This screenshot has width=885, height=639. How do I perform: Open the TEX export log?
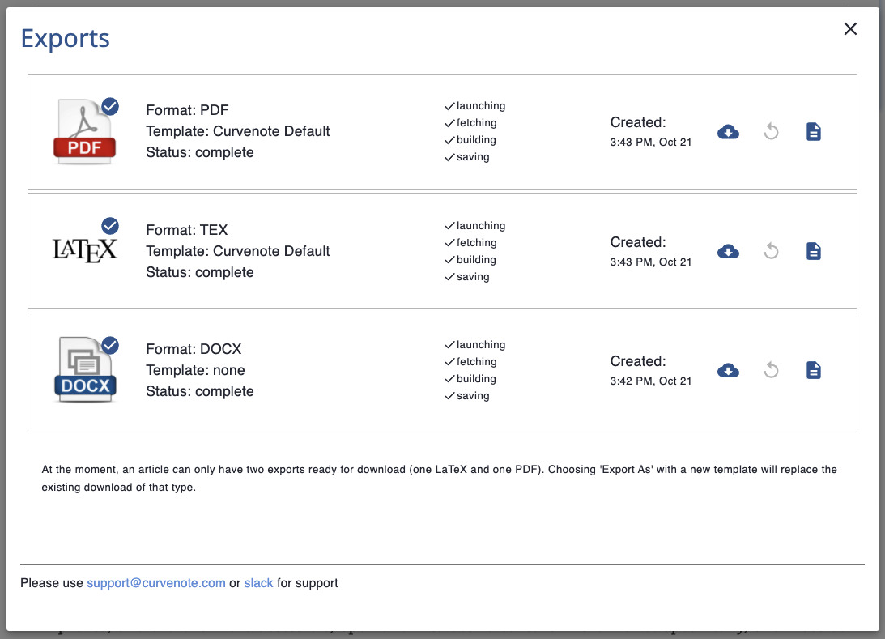(813, 251)
